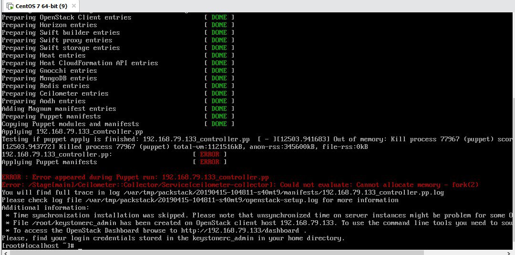Click the 'Preparing Gnocchi entries' line

coord(118,70)
